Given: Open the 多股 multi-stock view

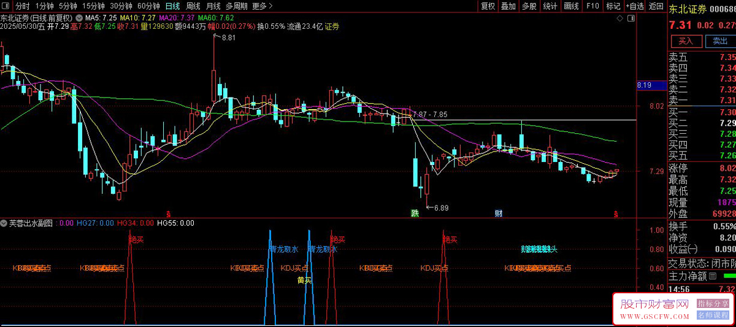Looking at the screenshot, I should 529,6.
